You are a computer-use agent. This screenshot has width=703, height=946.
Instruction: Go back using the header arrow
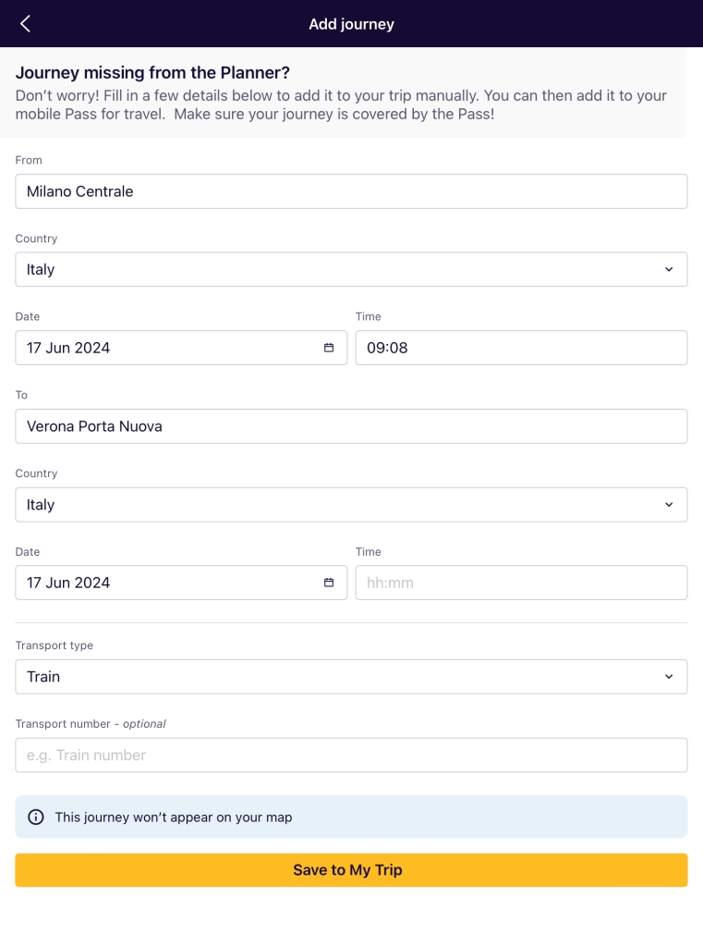(25, 24)
